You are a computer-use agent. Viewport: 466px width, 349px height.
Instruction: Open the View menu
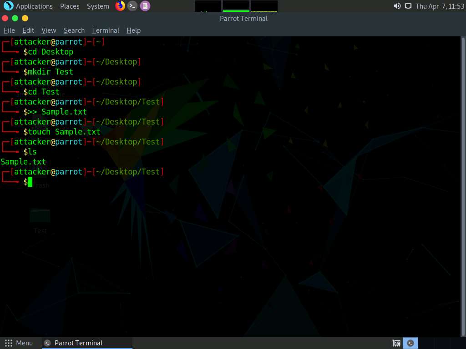(x=49, y=30)
